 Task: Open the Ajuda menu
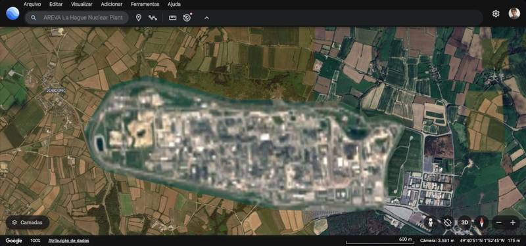coord(174,5)
